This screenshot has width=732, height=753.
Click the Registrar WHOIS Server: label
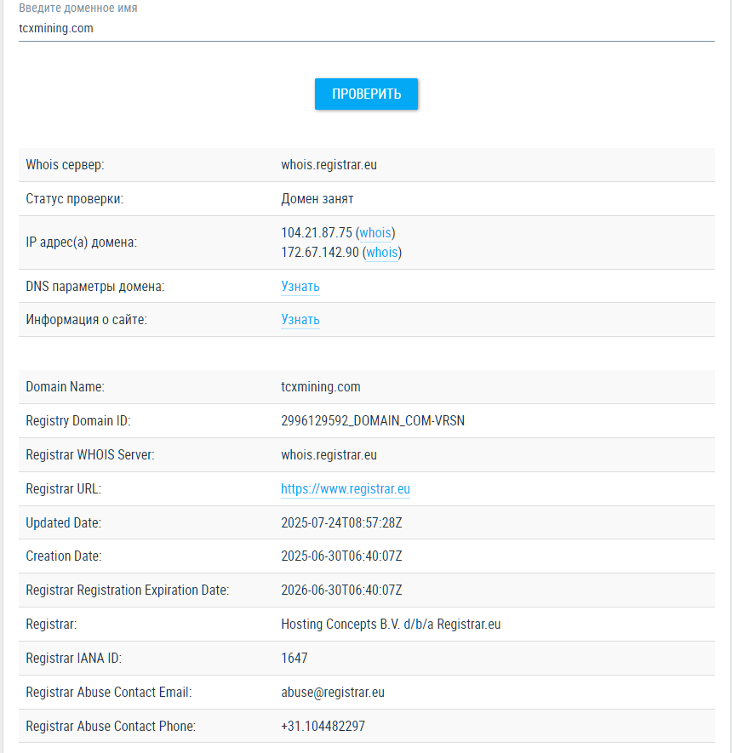pyautogui.click(x=90, y=454)
